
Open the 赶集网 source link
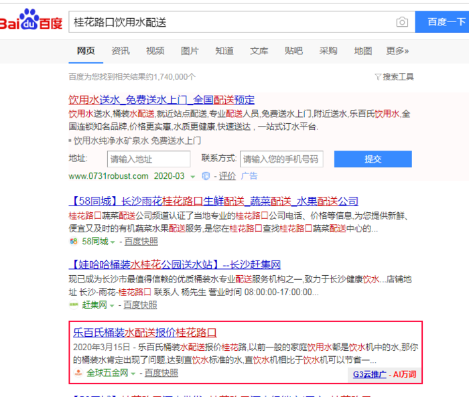94,305
